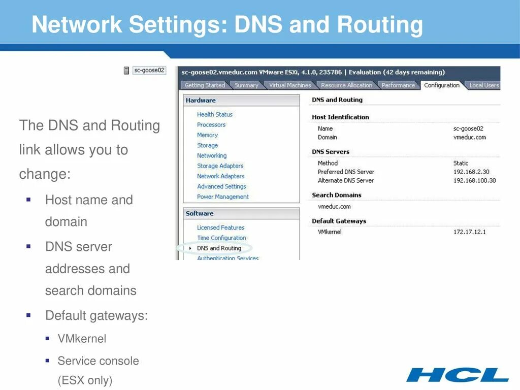Select the Configuration tab
The height and width of the screenshot is (390, 520).
tap(442, 85)
